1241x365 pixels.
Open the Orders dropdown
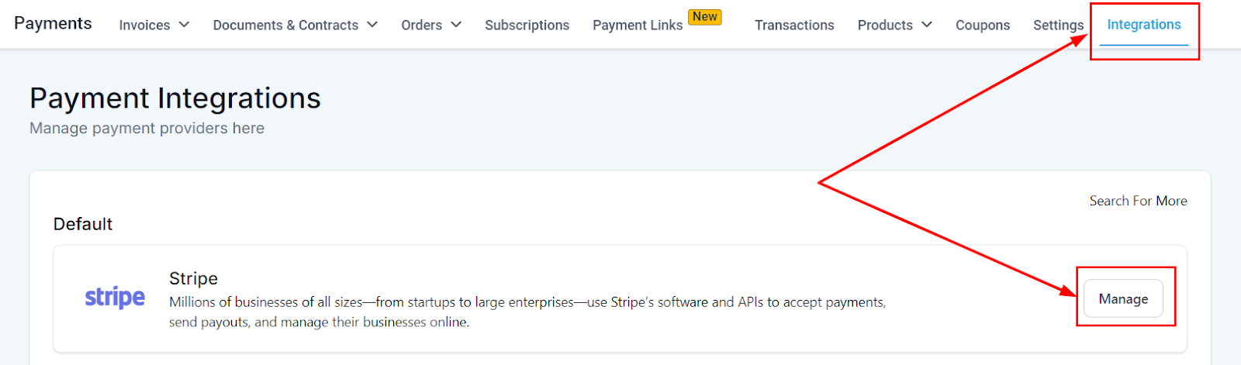tap(431, 25)
